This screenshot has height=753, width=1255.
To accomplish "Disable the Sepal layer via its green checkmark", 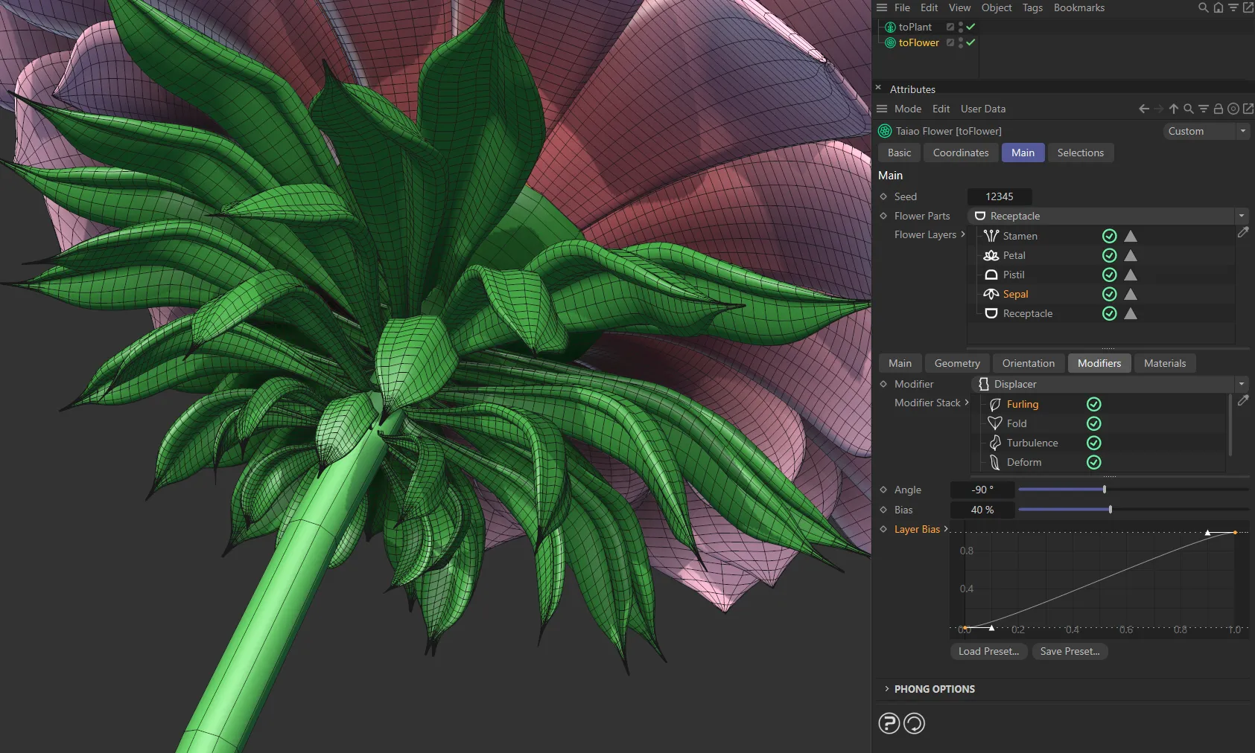I will (x=1109, y=294).
